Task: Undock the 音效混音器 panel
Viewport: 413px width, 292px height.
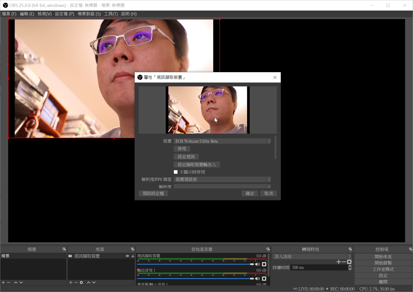Action: click(268, 249)
